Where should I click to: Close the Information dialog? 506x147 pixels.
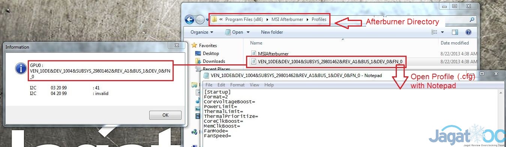176,46
